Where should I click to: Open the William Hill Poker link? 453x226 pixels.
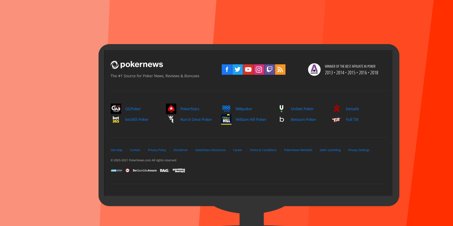coord(251,119)
